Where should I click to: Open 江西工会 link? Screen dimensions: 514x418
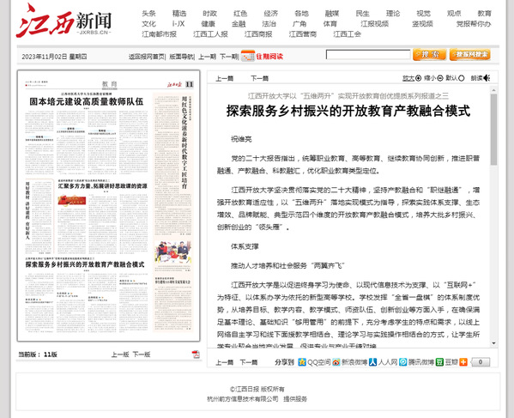pyautogui.click(x=348, y=33)
